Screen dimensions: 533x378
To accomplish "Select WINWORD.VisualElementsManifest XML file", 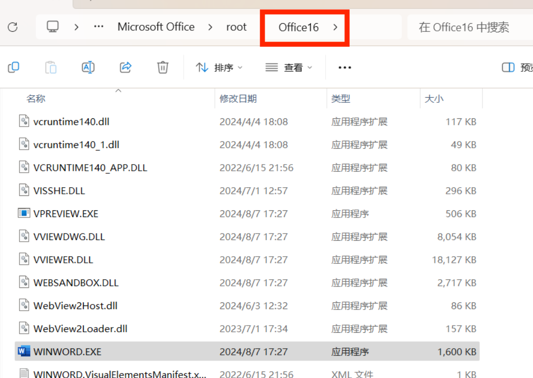I will pos(120,374).
